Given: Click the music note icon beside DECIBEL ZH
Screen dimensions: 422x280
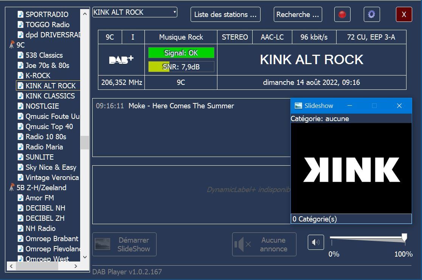Looking at the screenshot, I should (x=20, y=218).
